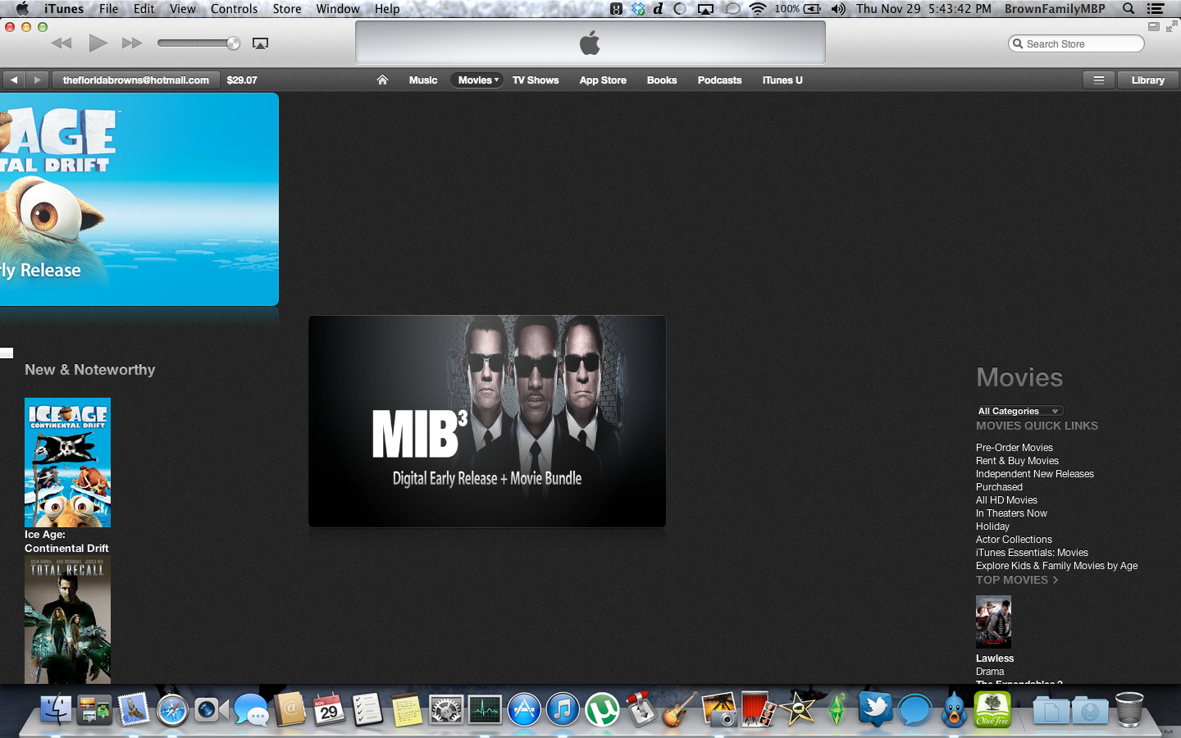Open the Holiday quick link

992,526
